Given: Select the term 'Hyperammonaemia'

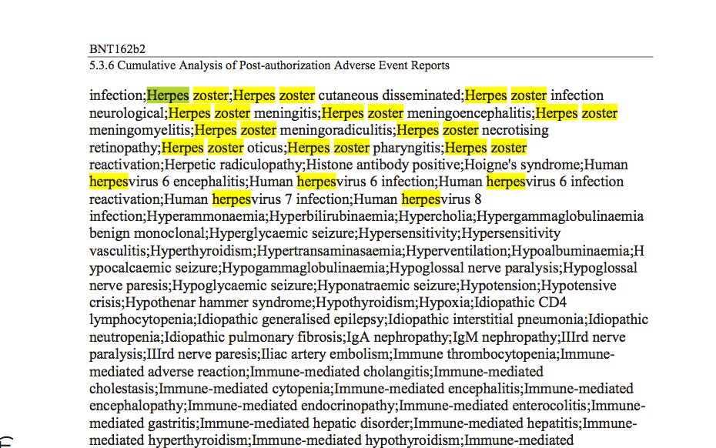Looking at the screenshot, I should [206, 216].
